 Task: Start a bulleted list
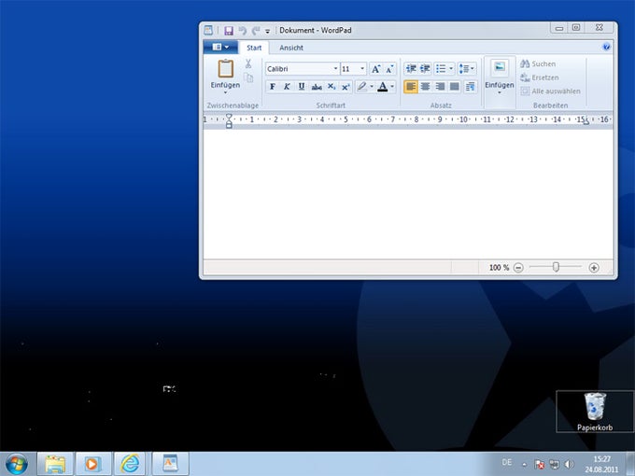(x=441, y=69)
